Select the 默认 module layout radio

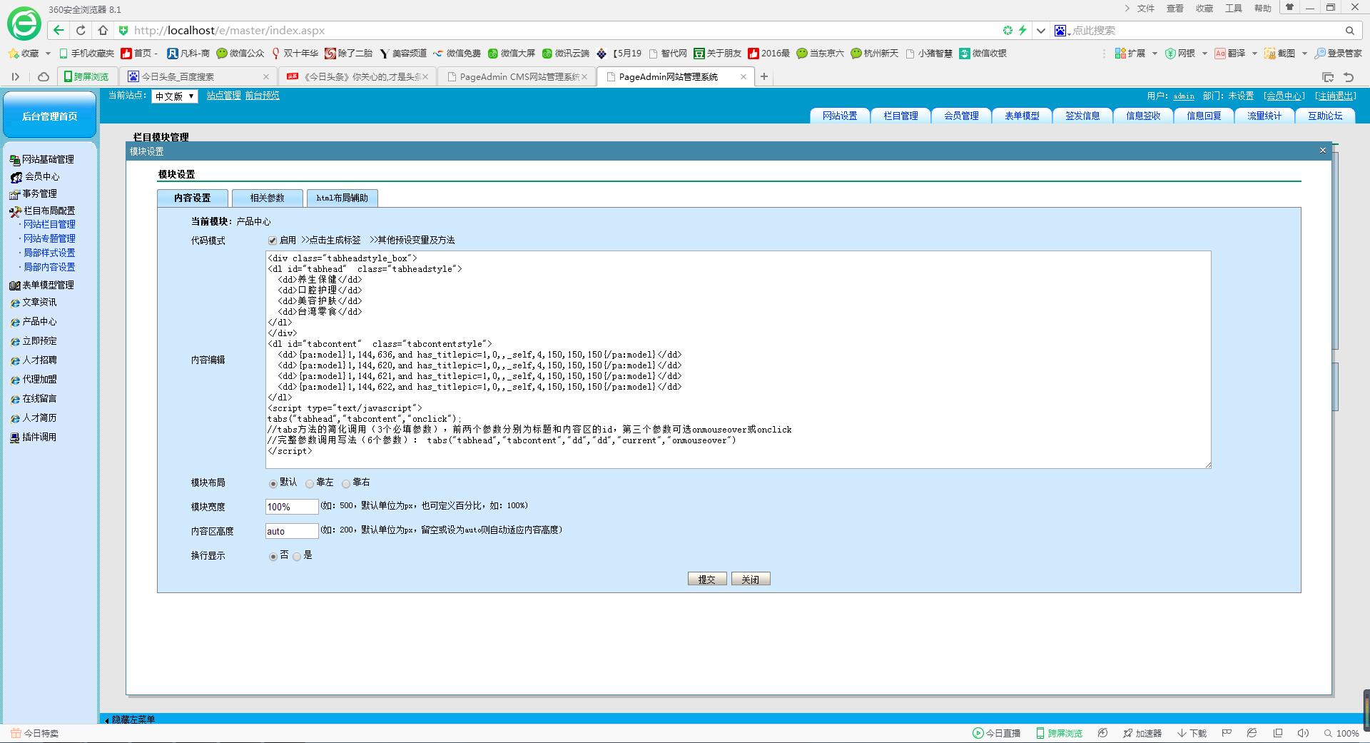point(273,483)
